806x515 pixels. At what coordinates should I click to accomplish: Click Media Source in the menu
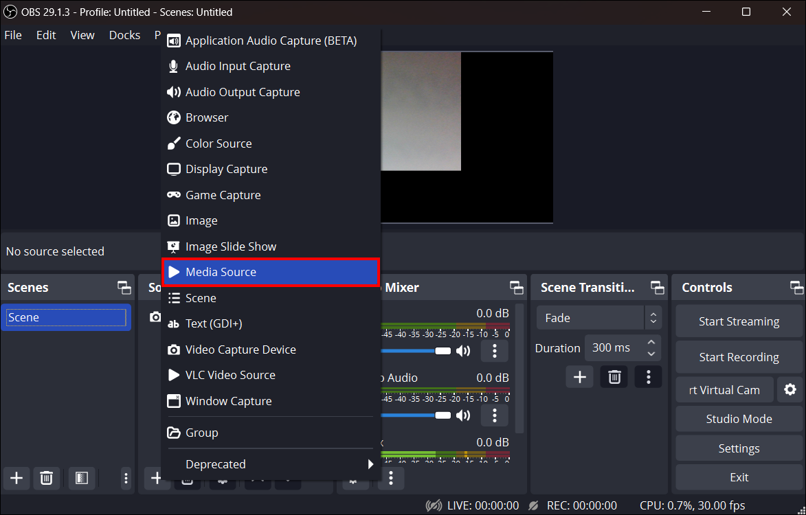271,272
